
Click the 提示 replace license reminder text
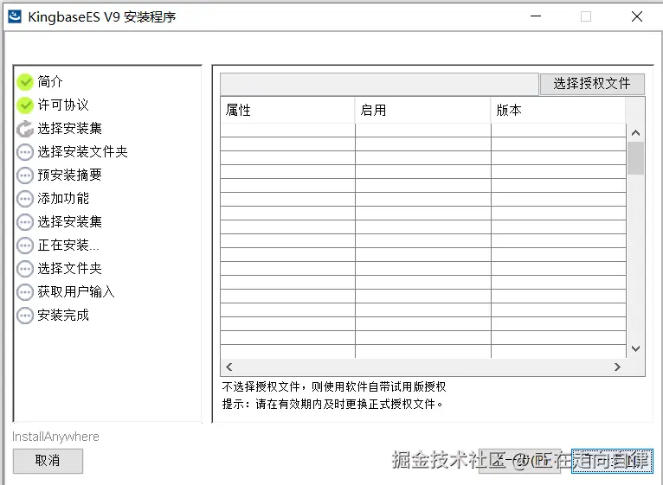click(332, 405)
